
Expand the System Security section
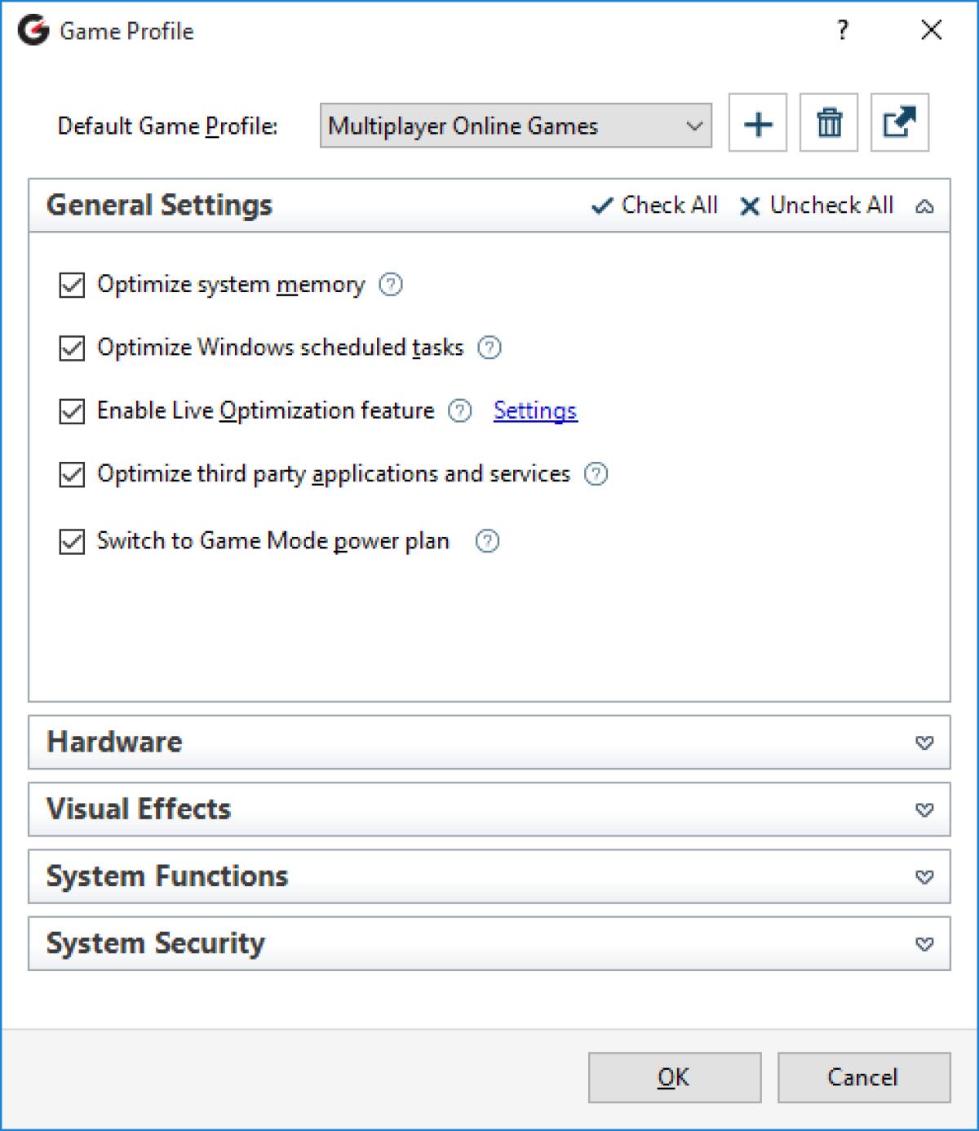[x=924, y=943]
